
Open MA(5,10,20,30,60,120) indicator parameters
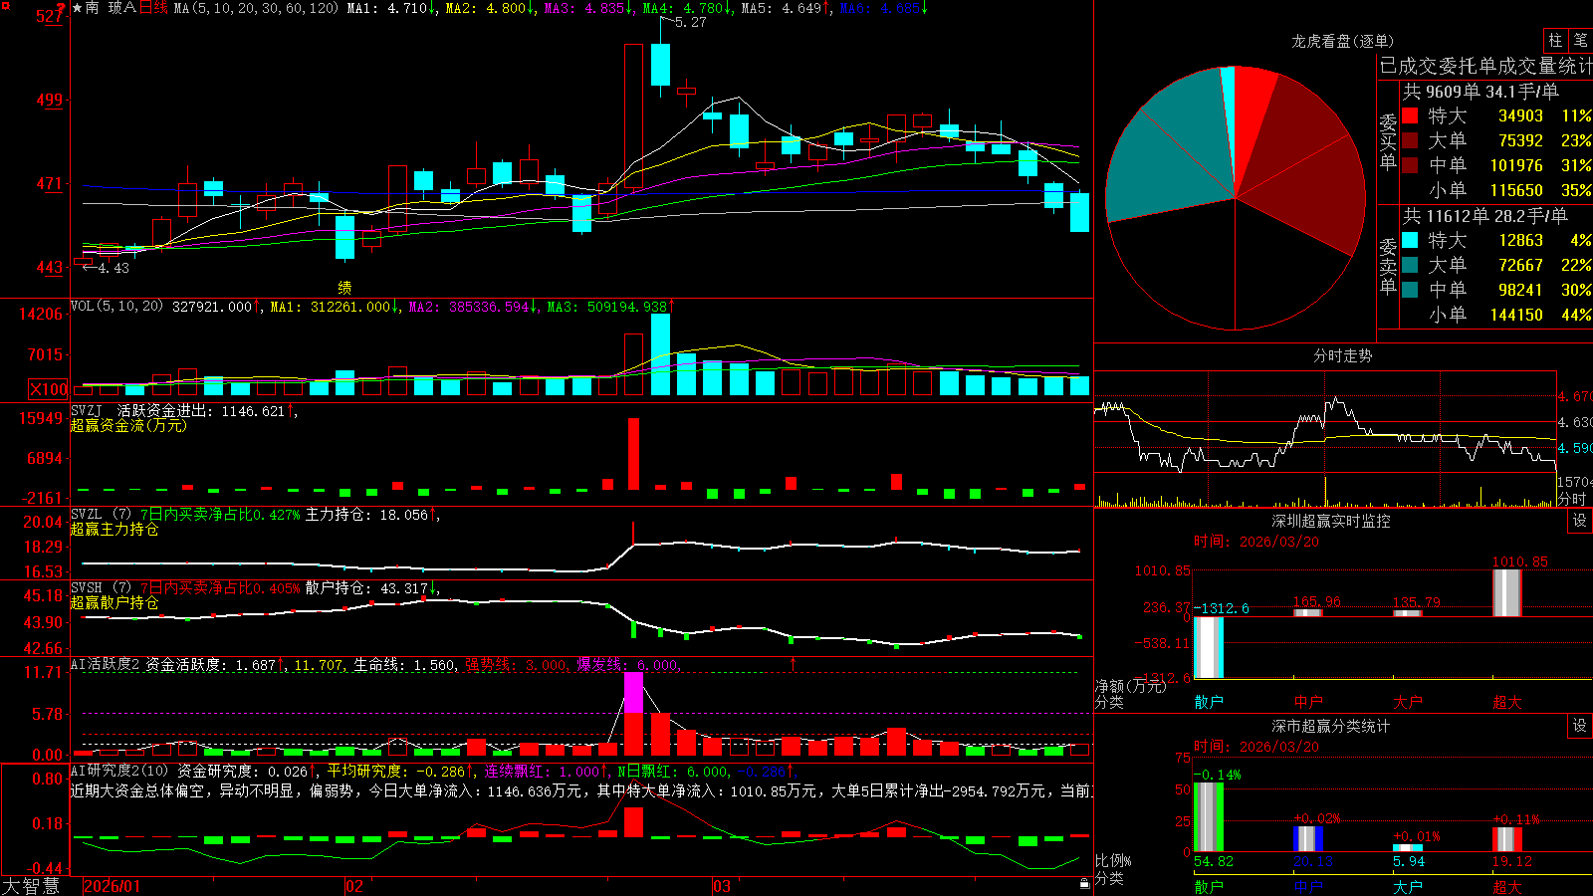pyautogui.click(x=256, y=8)
